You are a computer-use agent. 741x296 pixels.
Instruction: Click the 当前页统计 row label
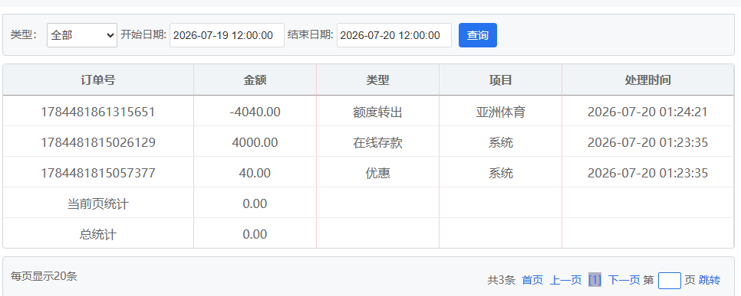pos(98,204)
